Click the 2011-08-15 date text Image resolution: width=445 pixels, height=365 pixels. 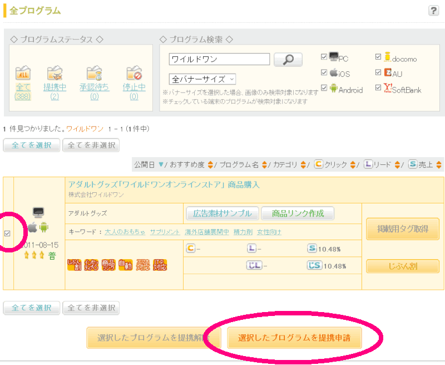coord(40,245)
